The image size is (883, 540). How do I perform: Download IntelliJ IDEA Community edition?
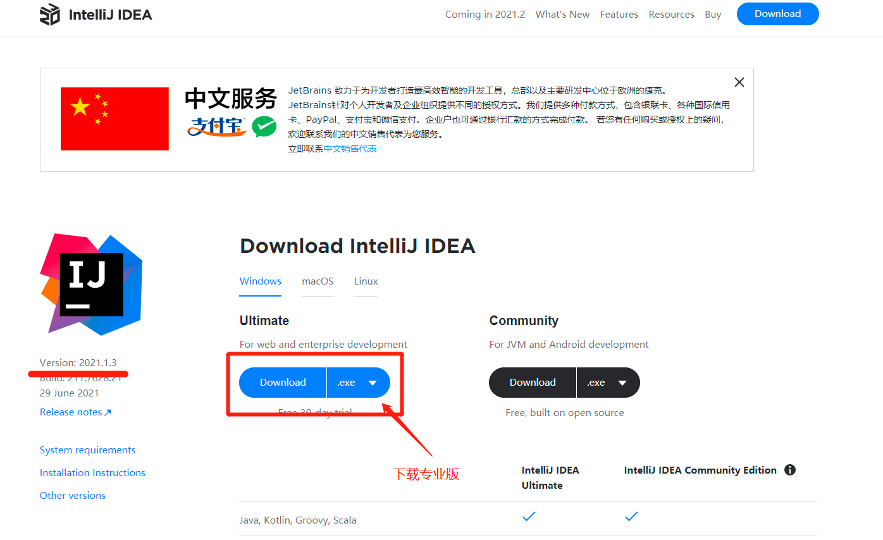pyautogui.click(x=533, y=383)
